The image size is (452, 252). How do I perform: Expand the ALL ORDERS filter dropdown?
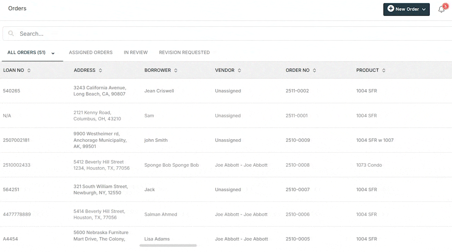[53, 53]
